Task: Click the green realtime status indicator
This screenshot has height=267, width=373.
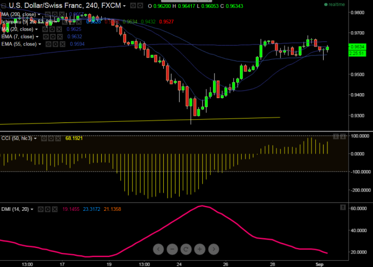Action: (335, 5)
